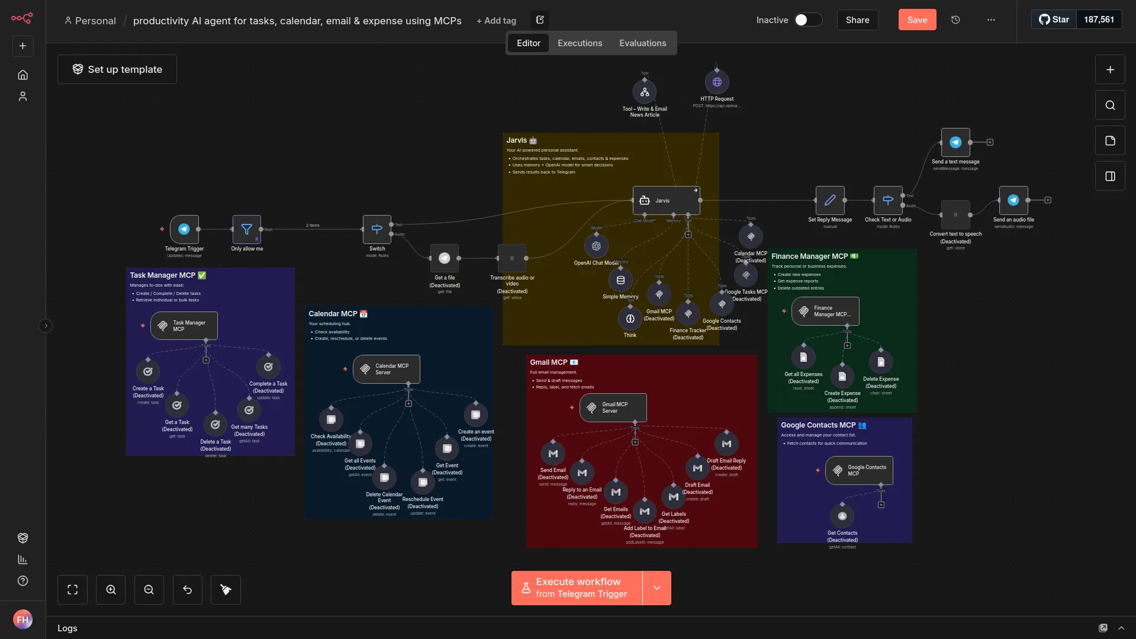The width and height of the screenshot is (1136, 639).
Task: Click the Share button
Action: [x=857, y=20]
